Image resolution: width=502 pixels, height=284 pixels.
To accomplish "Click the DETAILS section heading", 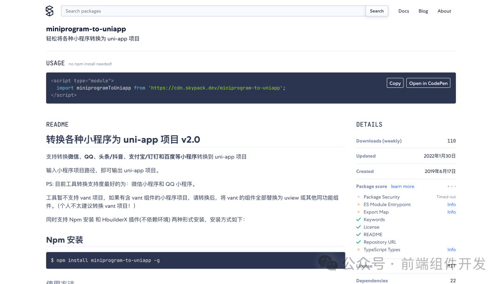I will pyautogui.click(x=369, y=125).
